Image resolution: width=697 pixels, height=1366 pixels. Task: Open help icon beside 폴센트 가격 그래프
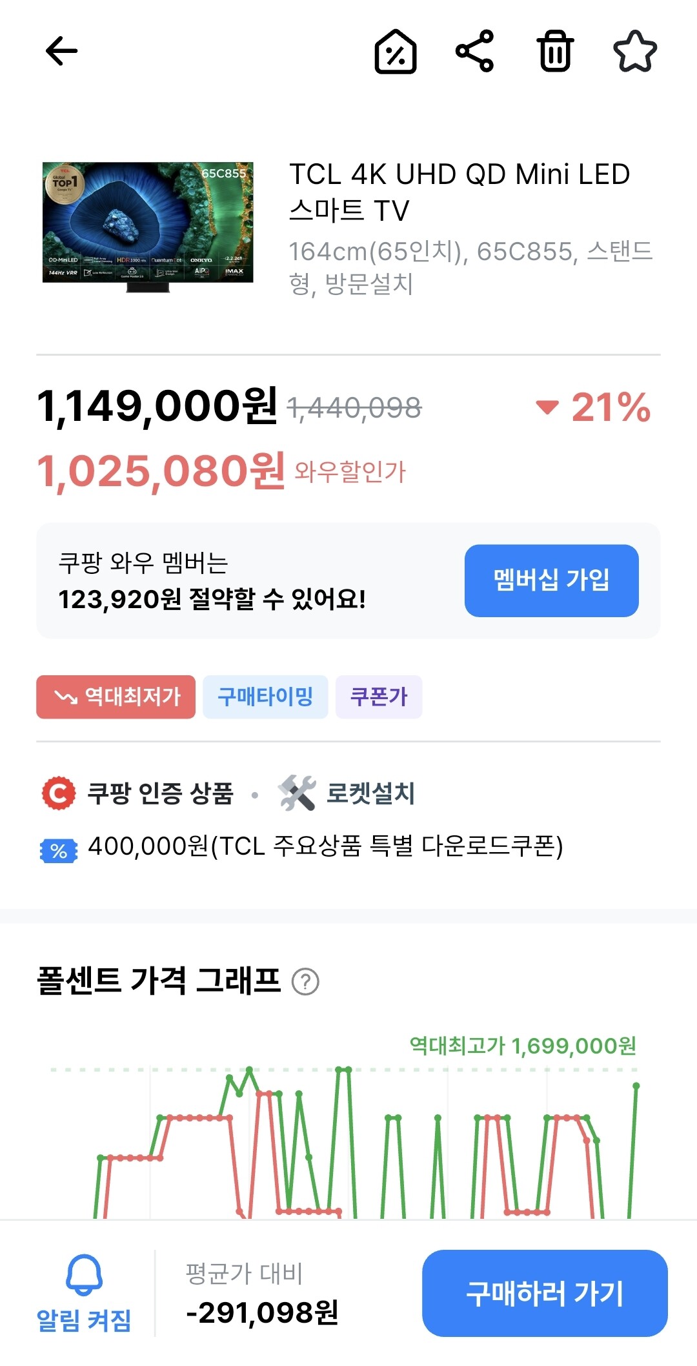(x=305, y=982)
